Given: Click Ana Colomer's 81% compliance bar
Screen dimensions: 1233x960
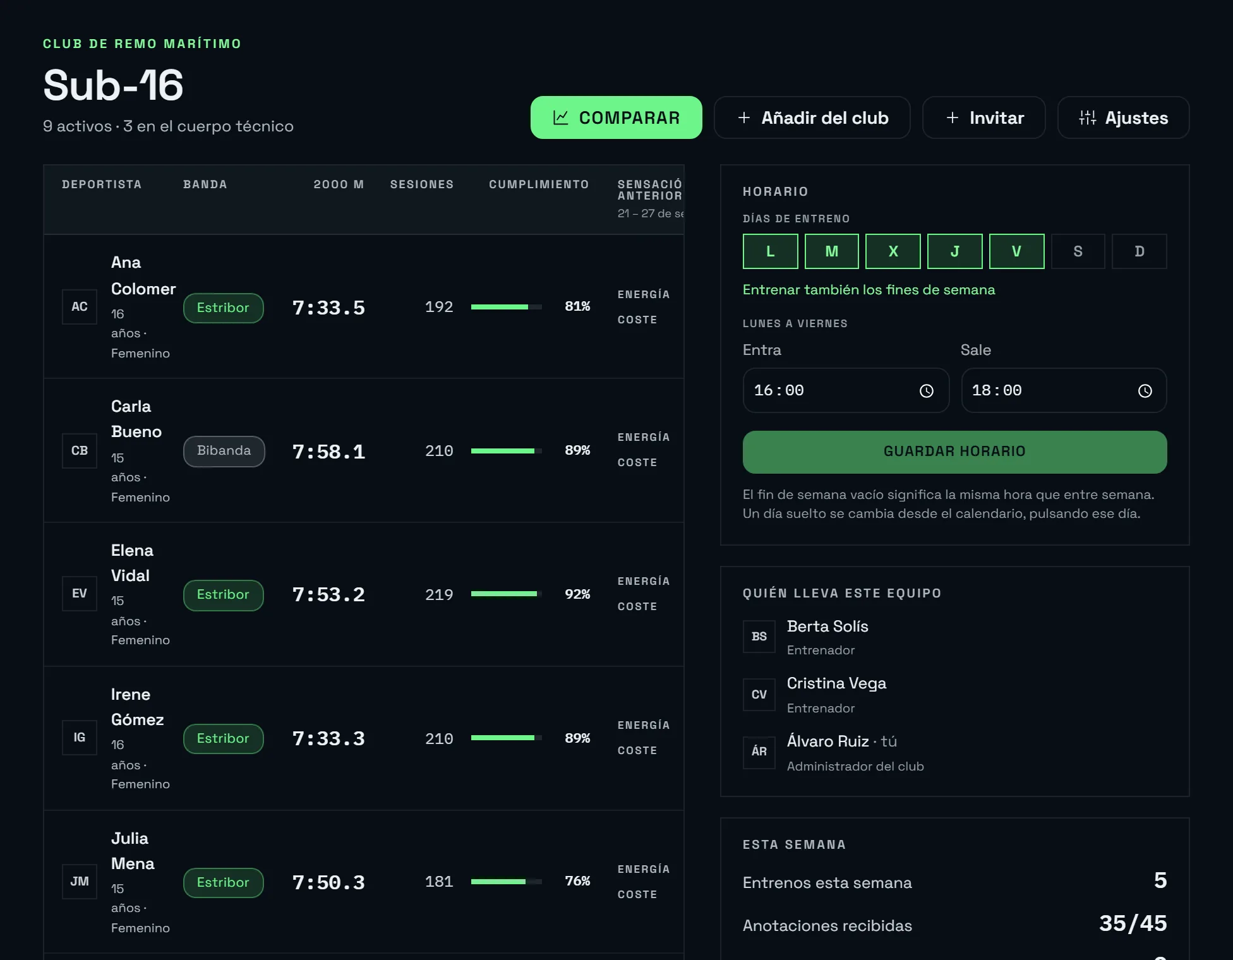Looking at the screenshot, I should pos(507,307).
